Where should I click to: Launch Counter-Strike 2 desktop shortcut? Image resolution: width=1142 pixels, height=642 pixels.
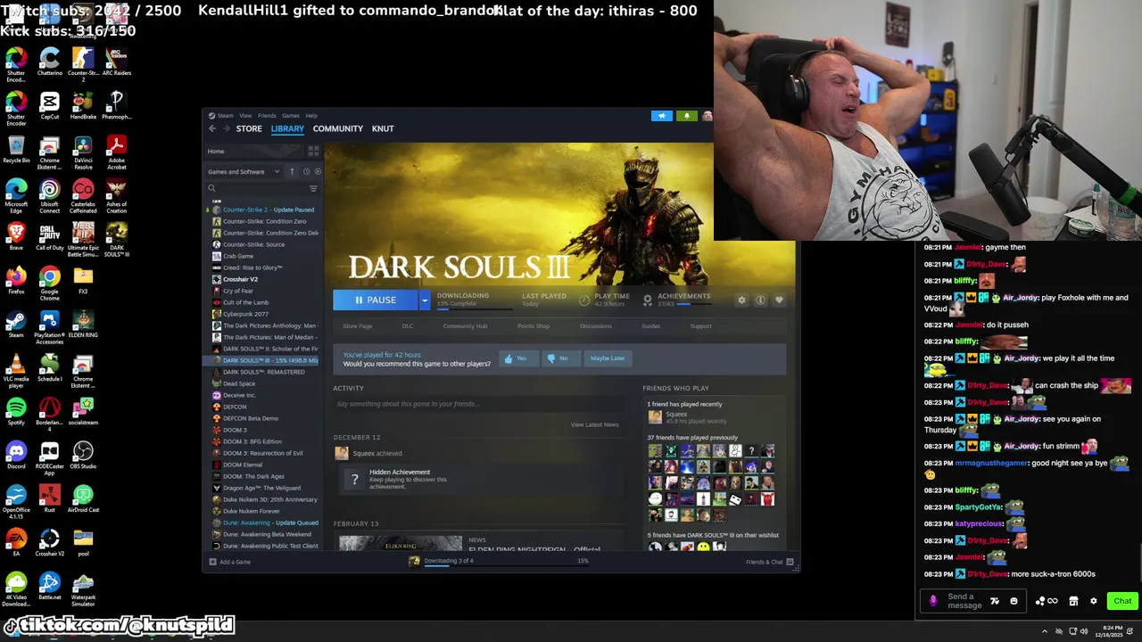(x=83, y=63)
